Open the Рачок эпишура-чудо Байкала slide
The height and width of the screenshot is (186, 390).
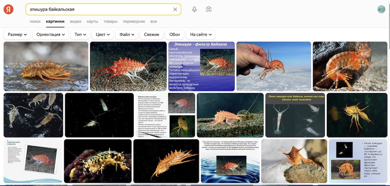pyautogui.click(x=295, y=115)
